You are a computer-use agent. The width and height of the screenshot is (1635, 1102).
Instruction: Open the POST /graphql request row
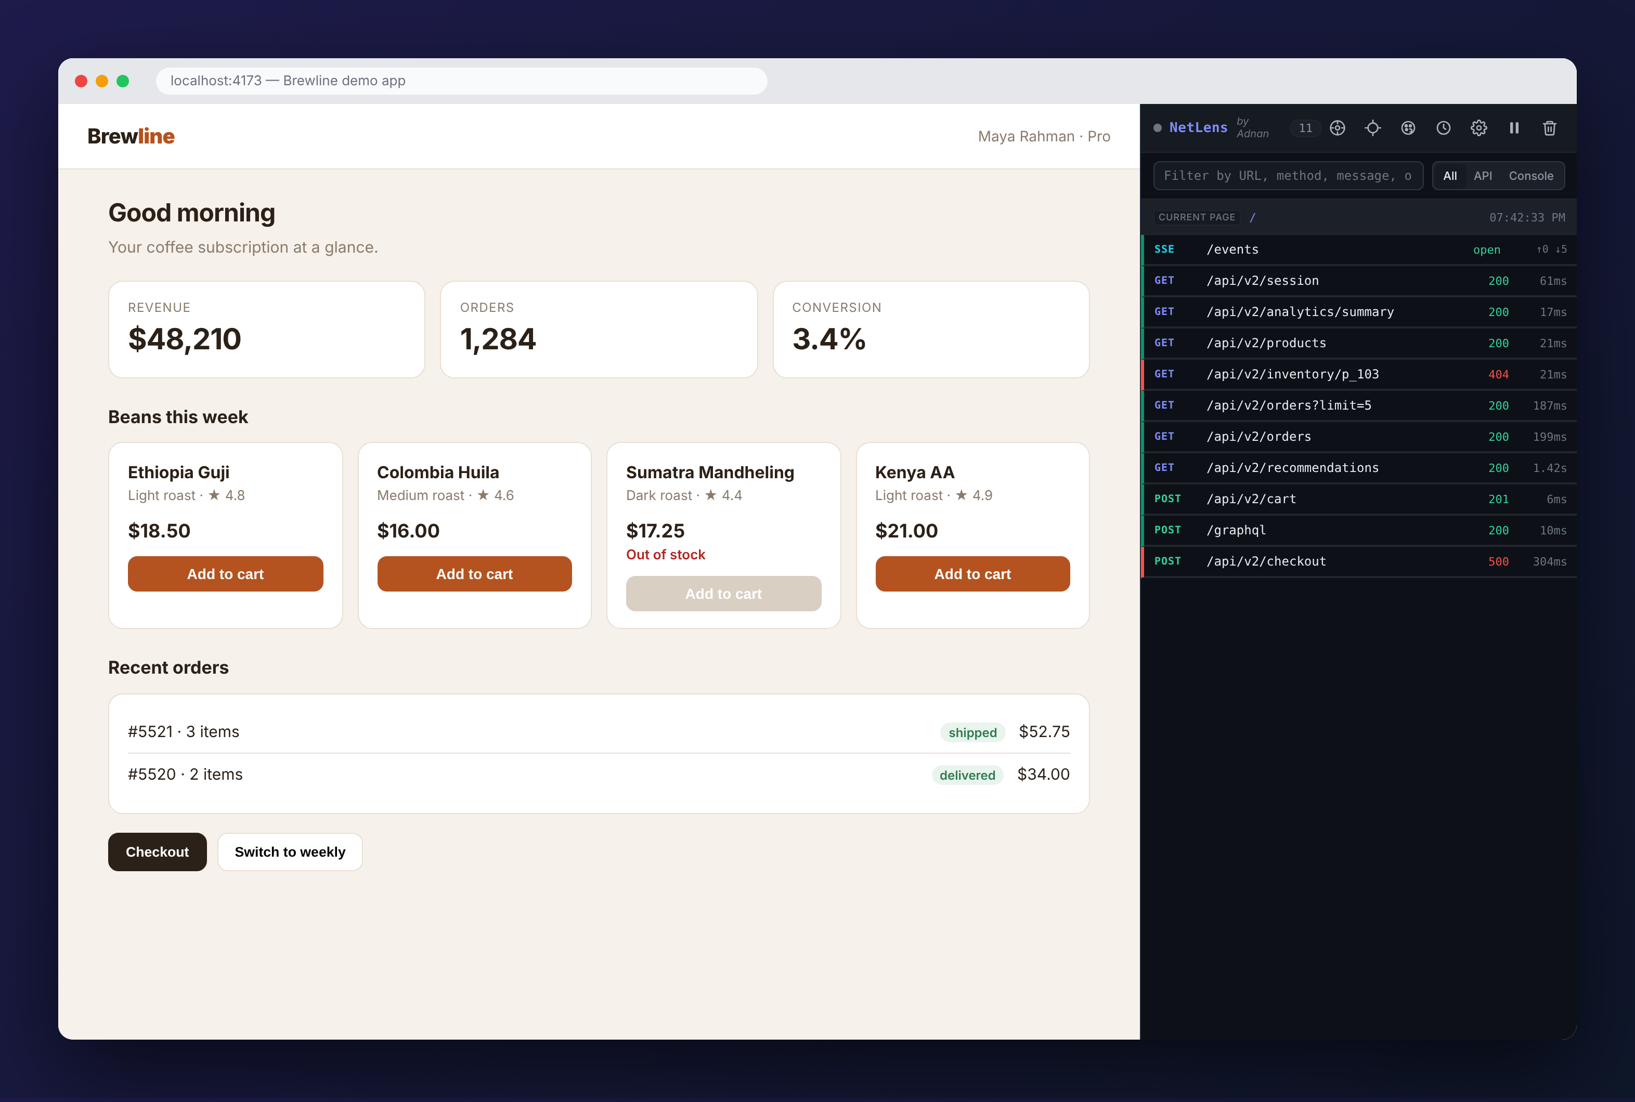point(1358,530)
